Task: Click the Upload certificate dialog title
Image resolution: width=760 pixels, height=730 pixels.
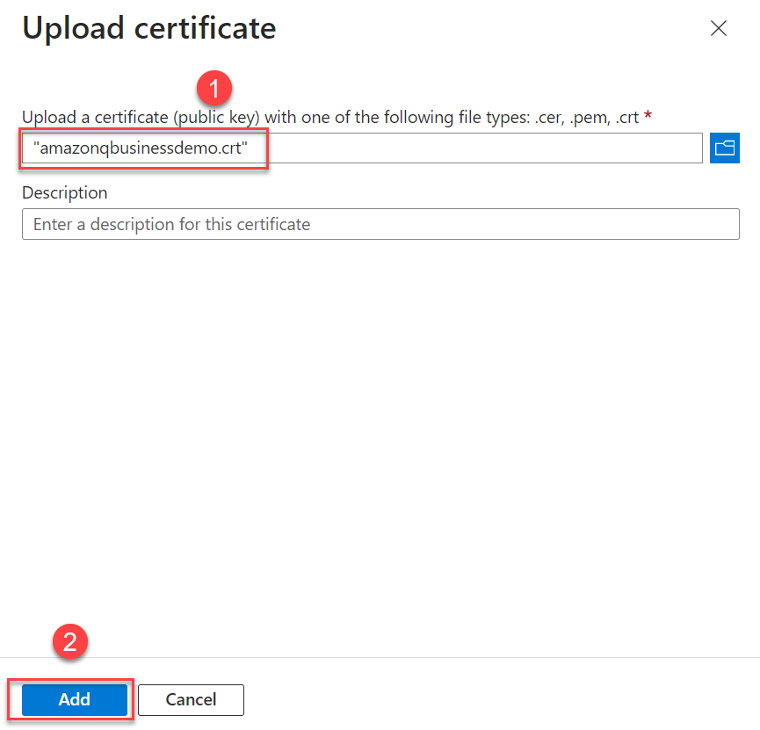Action: [148, 28]
